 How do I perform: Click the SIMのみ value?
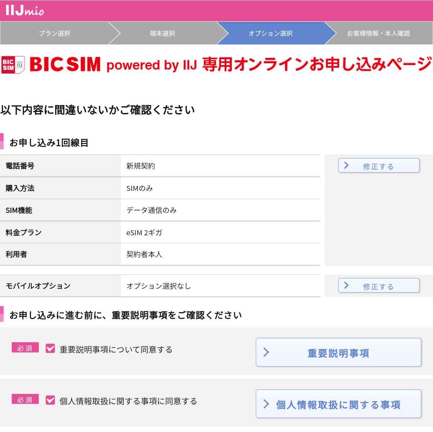click(x=140, y=188)
